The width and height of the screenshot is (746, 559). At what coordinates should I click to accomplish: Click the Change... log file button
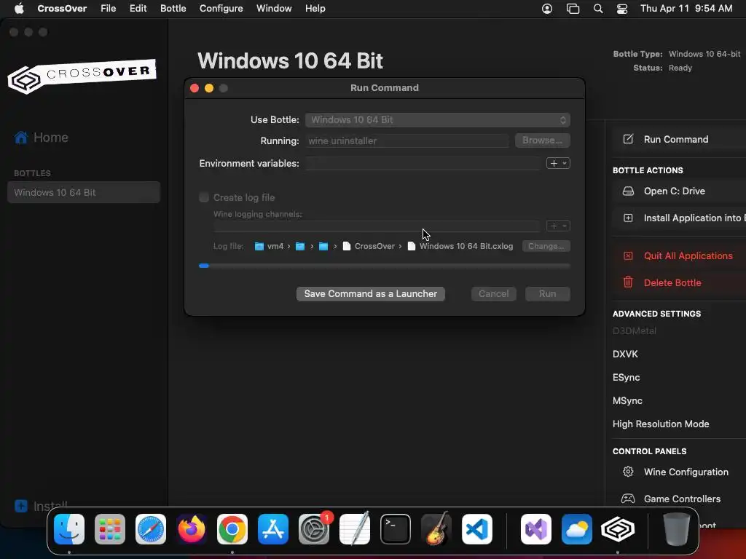point(546,246)
